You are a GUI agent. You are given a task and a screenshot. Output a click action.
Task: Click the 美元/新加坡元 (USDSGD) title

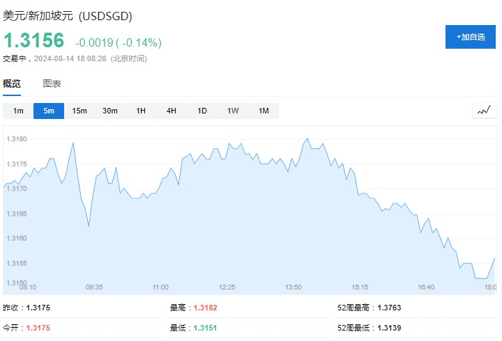(x=68, y=15)
